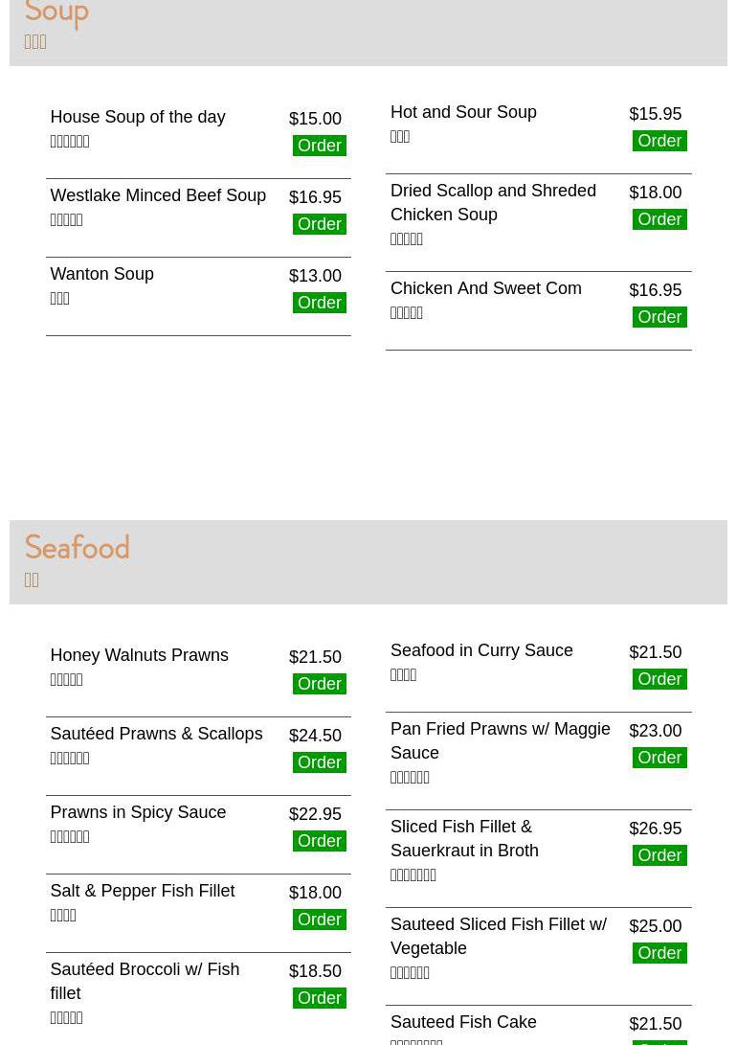Order Salt & Pepper Fish Fillet
Image resolution: width=737 pixels, height=1045 pixels.
pos(319,920)
